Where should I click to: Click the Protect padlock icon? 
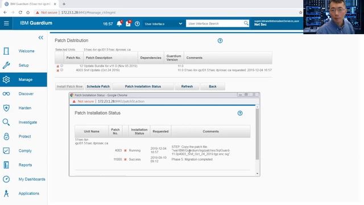pos(6,137)
